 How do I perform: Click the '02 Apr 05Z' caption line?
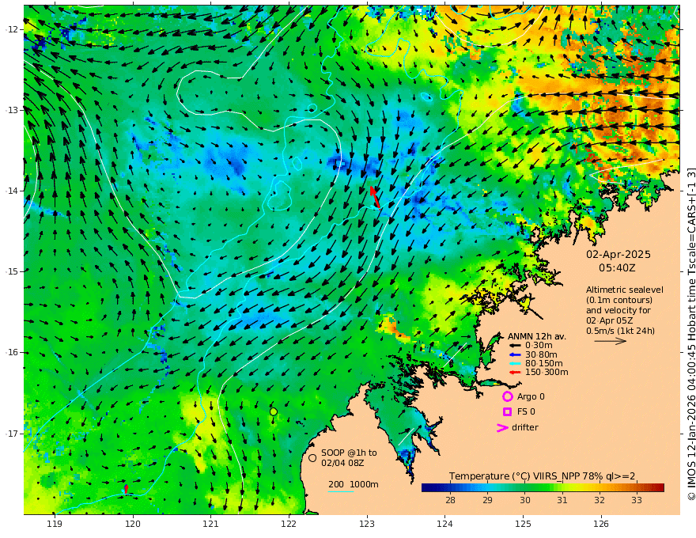(x=610, y=320)
